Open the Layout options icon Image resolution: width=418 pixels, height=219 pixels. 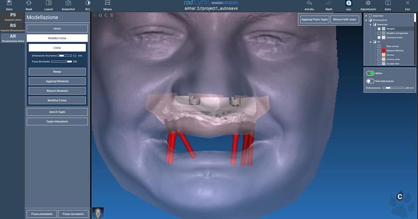pyautogui.click(x=49, y=3)
